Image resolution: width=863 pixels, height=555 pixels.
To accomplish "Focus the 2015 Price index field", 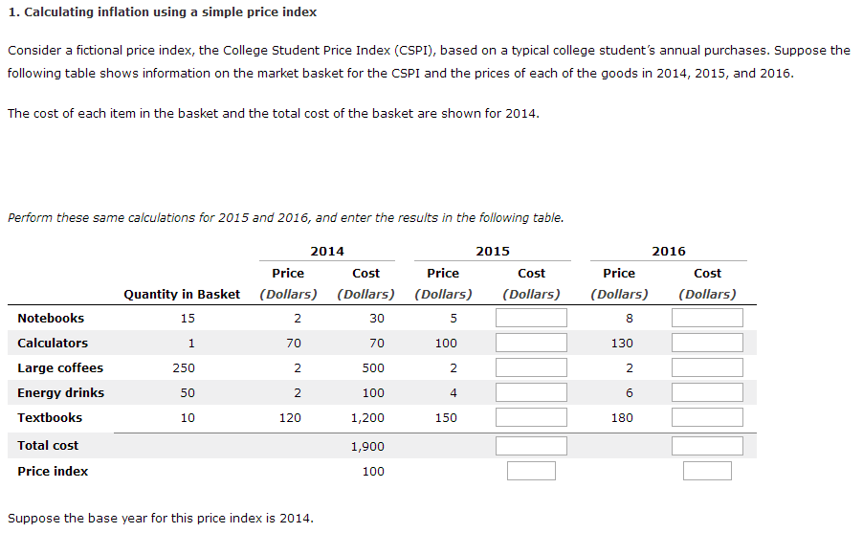I will coord(531,471).
